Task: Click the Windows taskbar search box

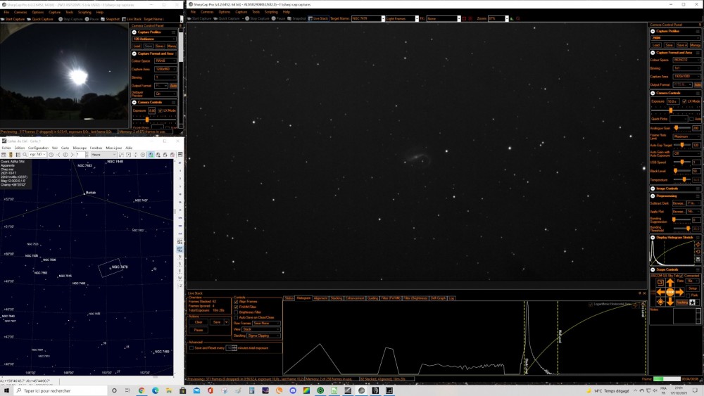Action: [58, 390]
